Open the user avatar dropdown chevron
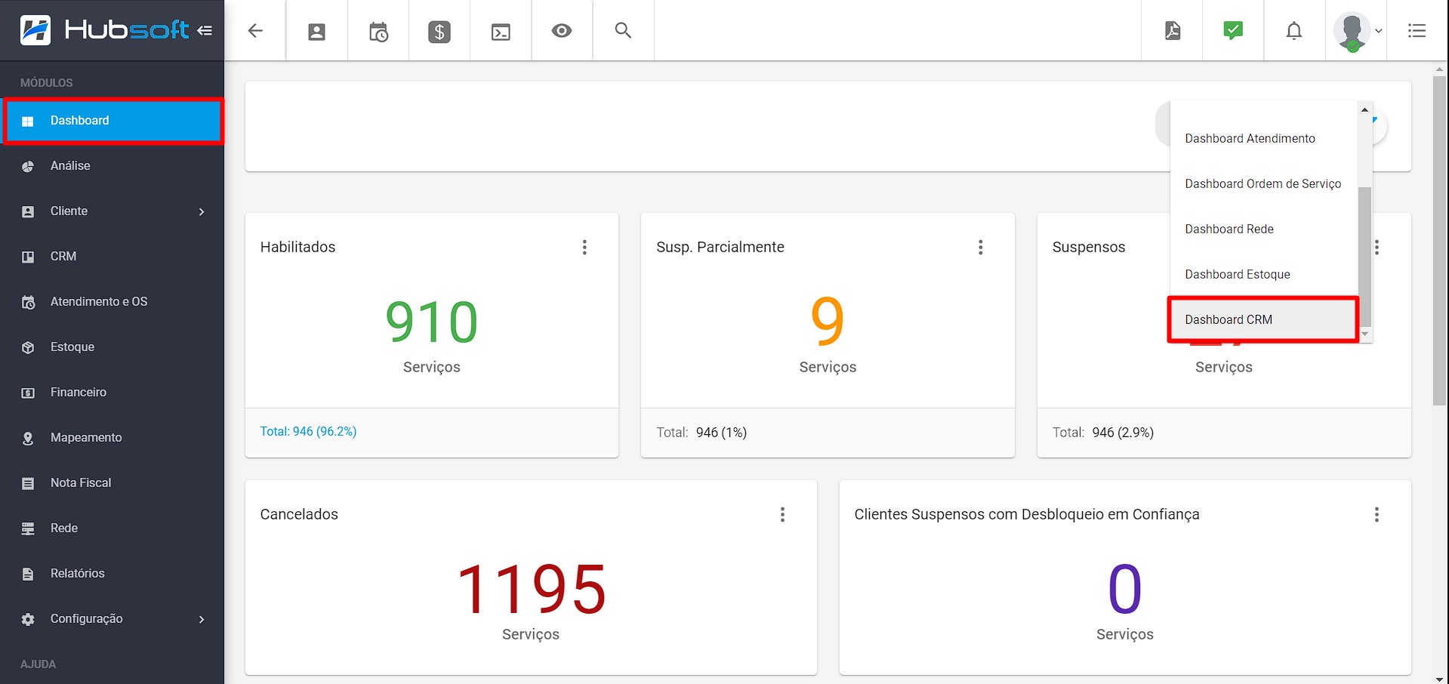This screenshot has height=684, width=1449. click(1379, 31)
